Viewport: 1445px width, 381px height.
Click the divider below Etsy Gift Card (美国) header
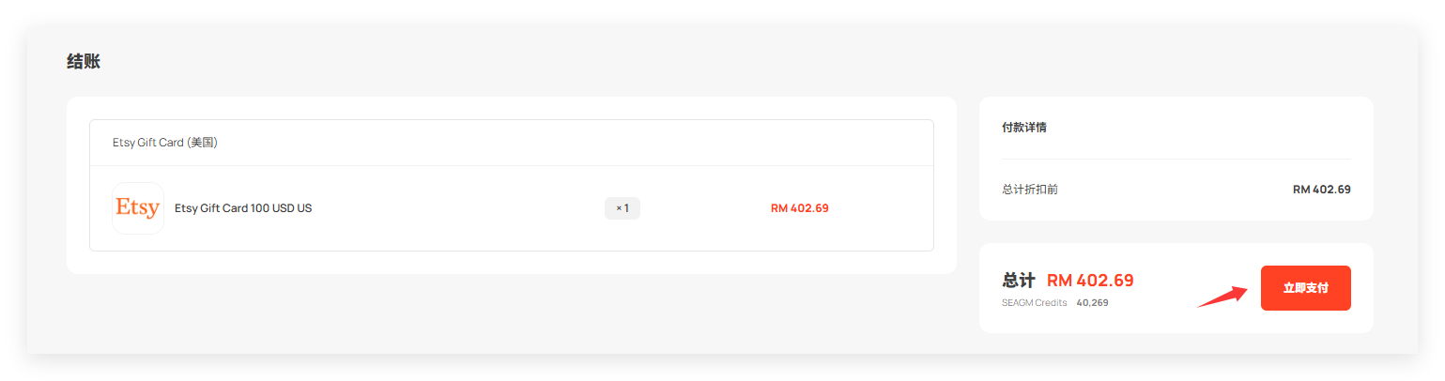pyautogui.click(x=512, y=166)
